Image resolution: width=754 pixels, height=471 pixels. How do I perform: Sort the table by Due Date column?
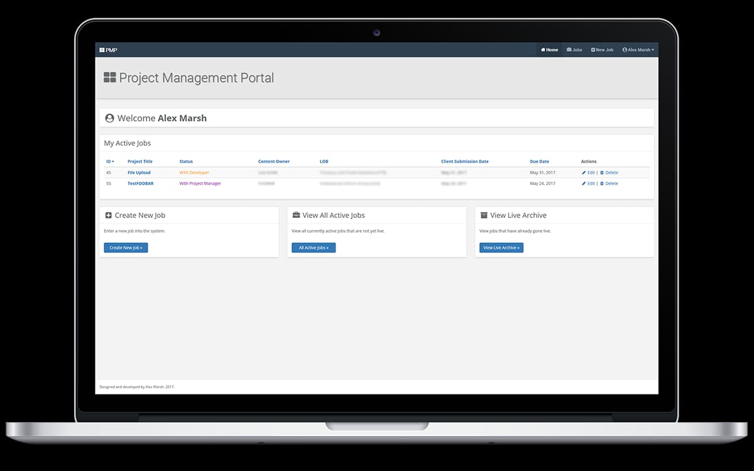click(539, 161)
